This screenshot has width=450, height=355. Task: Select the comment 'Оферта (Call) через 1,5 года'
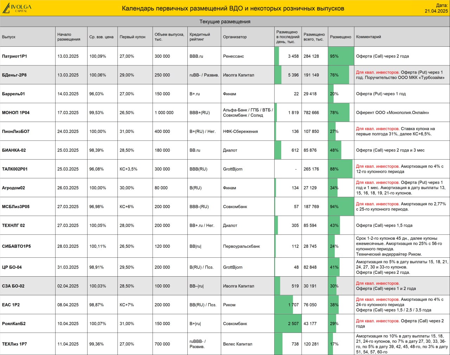coord(384,226)
